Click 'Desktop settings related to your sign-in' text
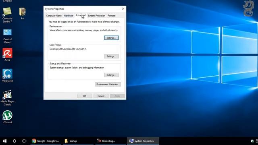Image resolution: width=258 pixels, height=145 pixels. pyautogui.click(x=68, y=49)
